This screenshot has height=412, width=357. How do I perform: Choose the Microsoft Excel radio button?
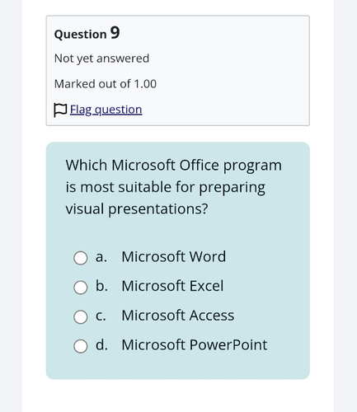point(81,288)
